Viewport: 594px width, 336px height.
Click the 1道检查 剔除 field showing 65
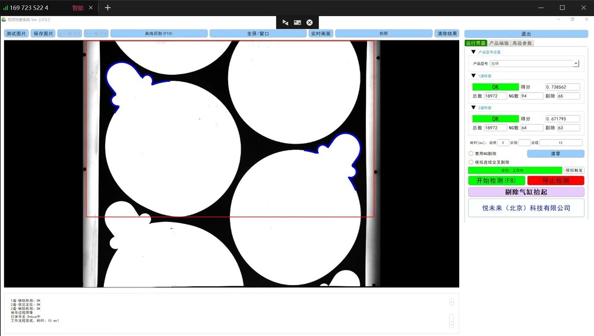coord(568,96)
